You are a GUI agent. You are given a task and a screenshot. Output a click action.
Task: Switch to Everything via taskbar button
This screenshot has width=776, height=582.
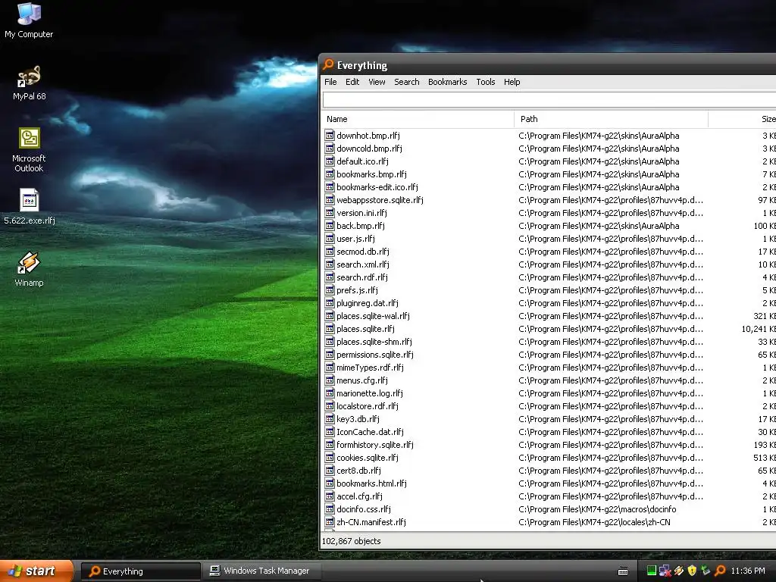(x=141, y=571)
